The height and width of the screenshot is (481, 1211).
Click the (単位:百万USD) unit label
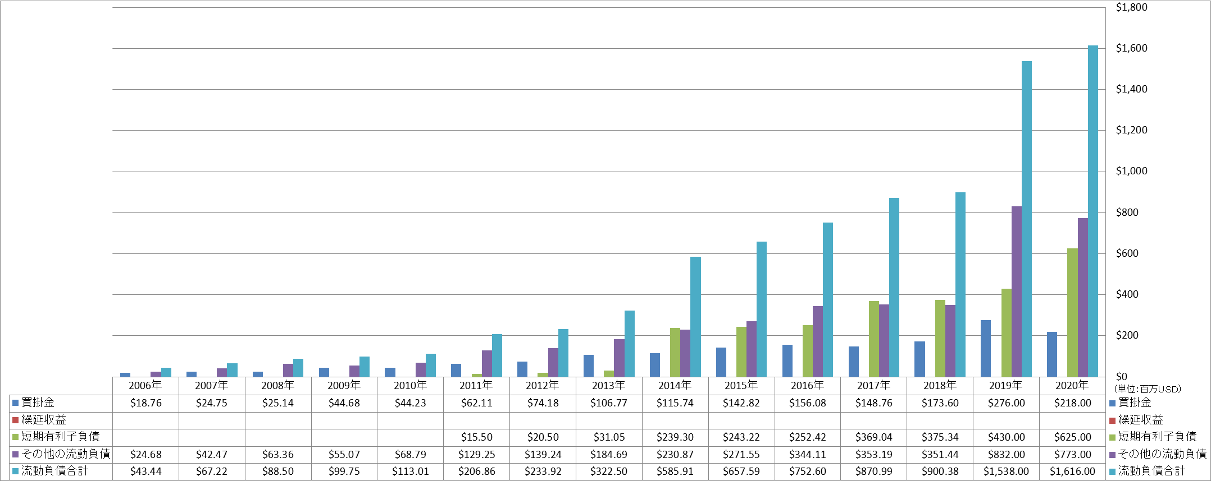point(1148,389)
